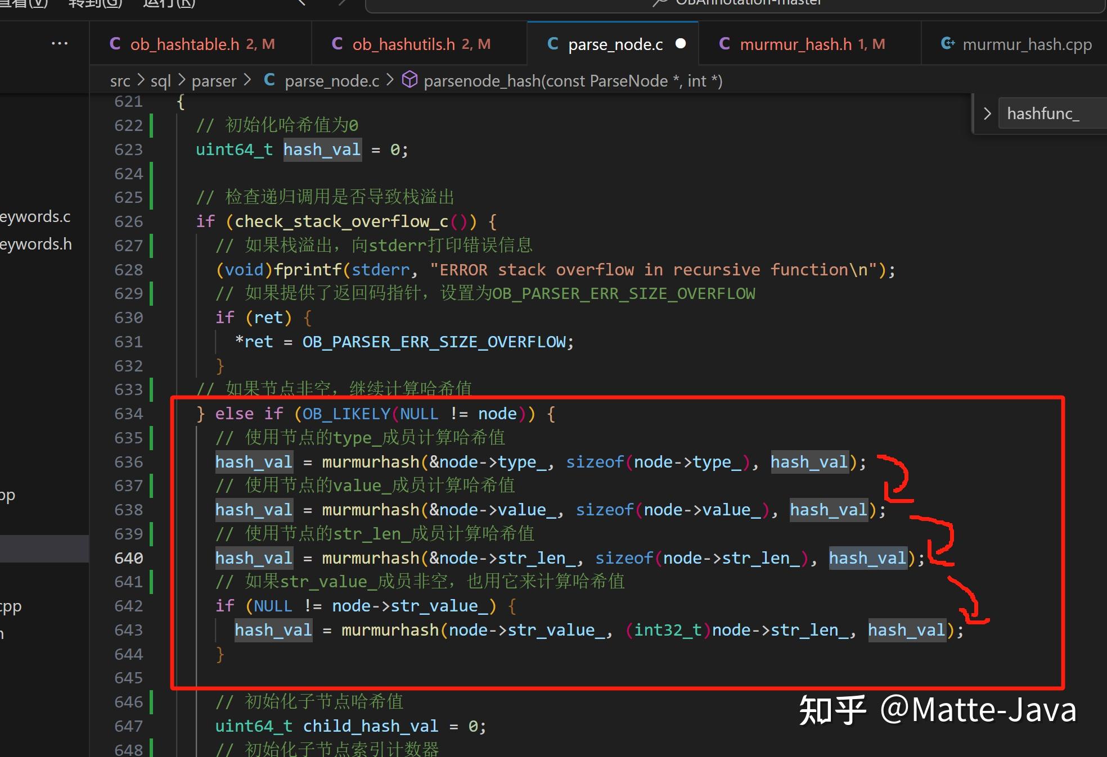The image size is (1107, 757).
Task: Click the C icon on ob_hashtable.h tab
Action: tap(115, 44)
